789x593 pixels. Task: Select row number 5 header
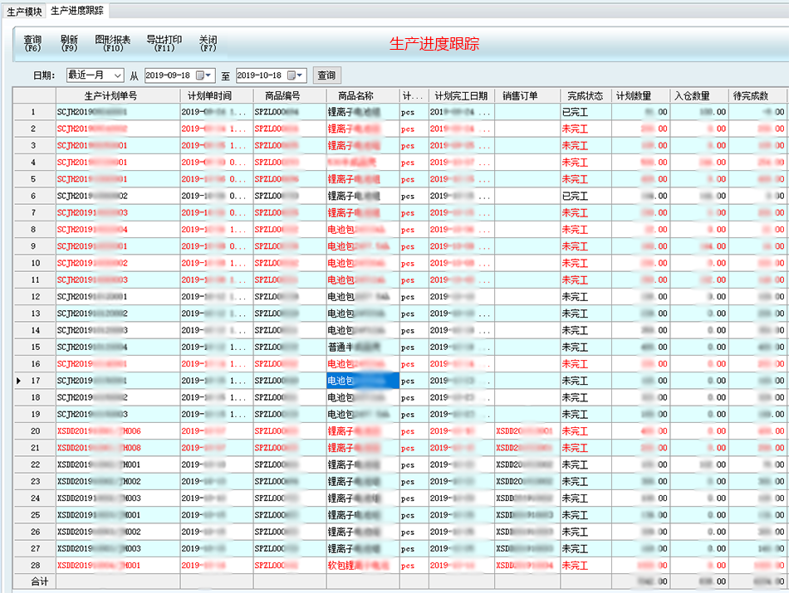point(34,179)
